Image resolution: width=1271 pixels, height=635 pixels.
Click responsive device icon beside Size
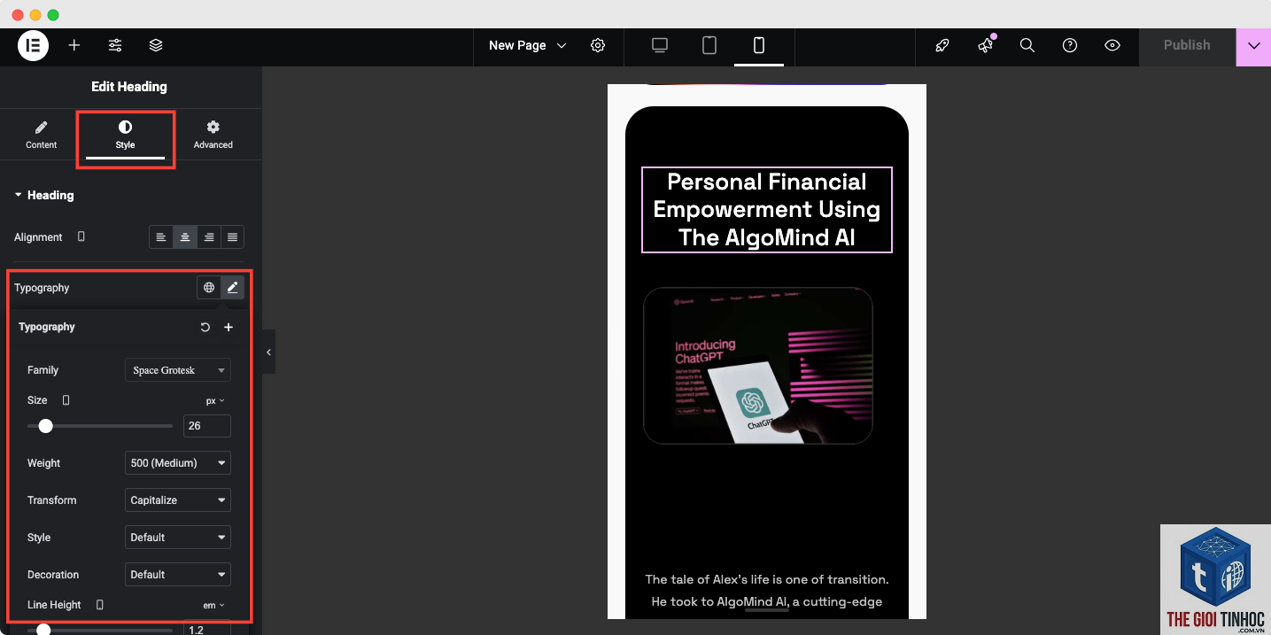[x=66, y=400]
